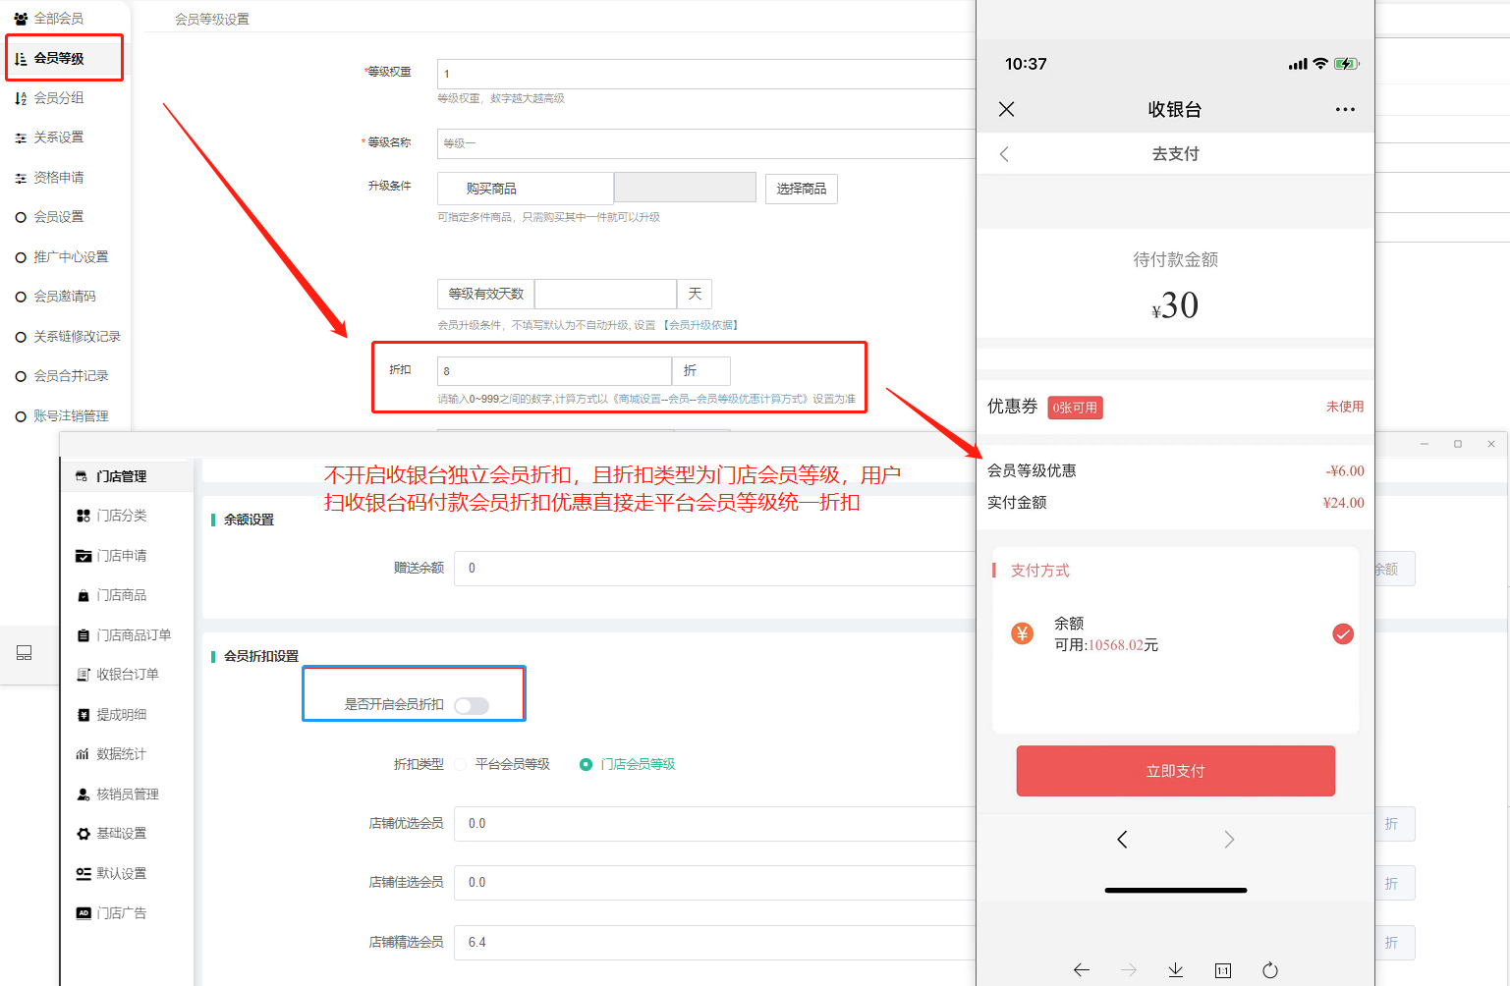The height and width of the screenshot is (986, 1510).
Task: Click the 提成明细 icon
Action: [84, 715]
